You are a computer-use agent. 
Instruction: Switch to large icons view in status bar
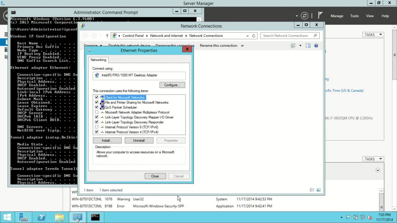click(319, 190)
